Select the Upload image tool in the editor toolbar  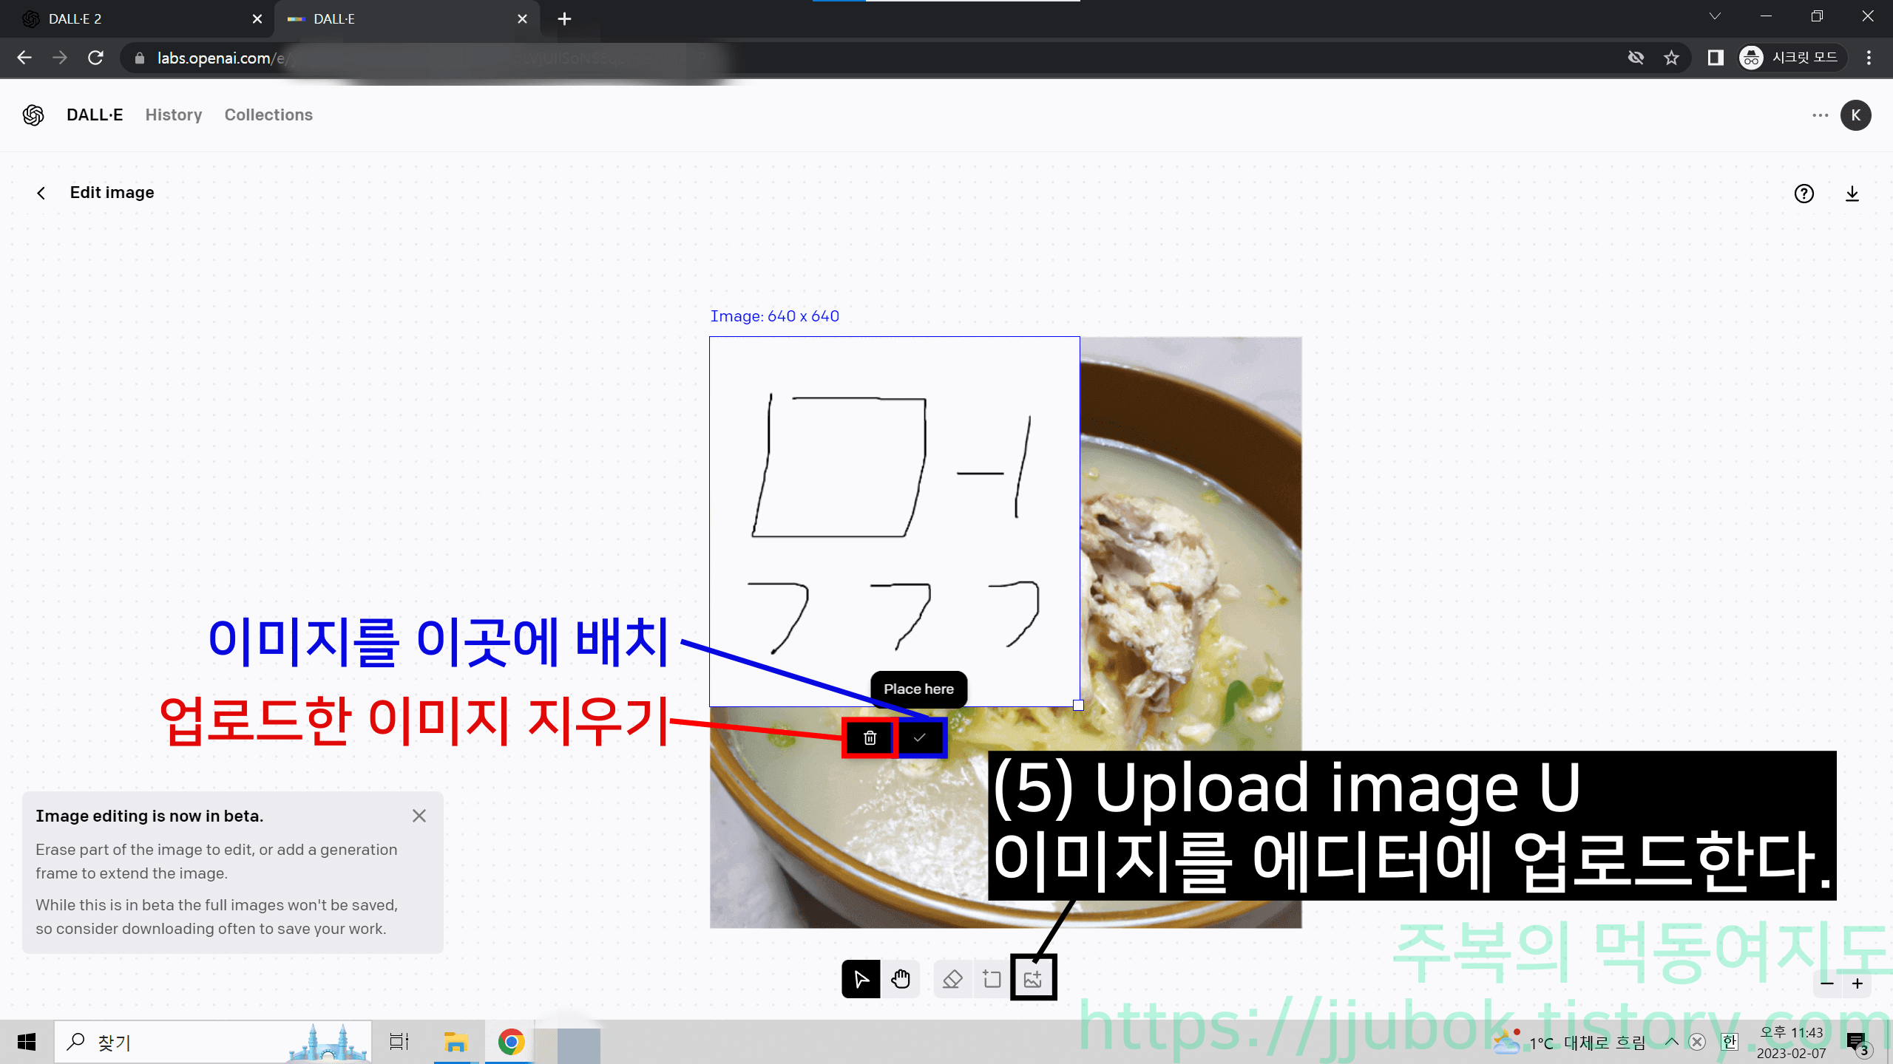(x=1033, y=978)
